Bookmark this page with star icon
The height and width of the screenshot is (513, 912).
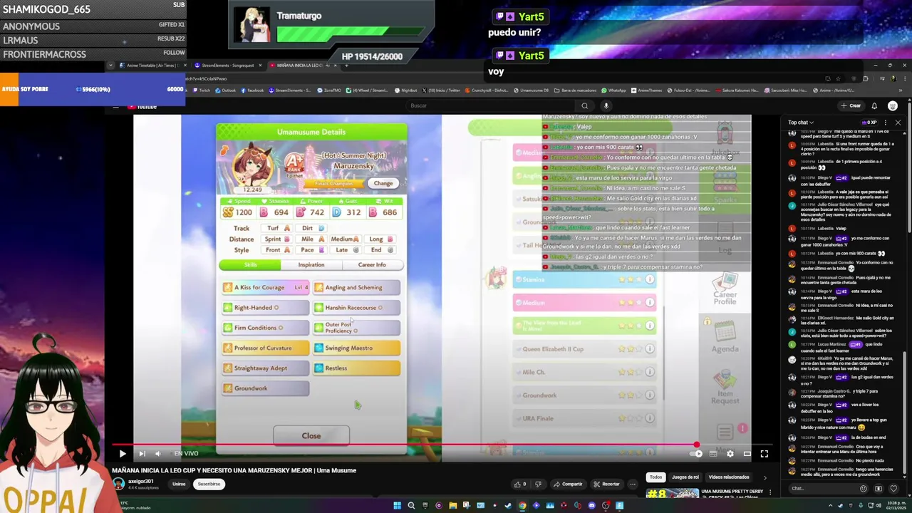839,78
